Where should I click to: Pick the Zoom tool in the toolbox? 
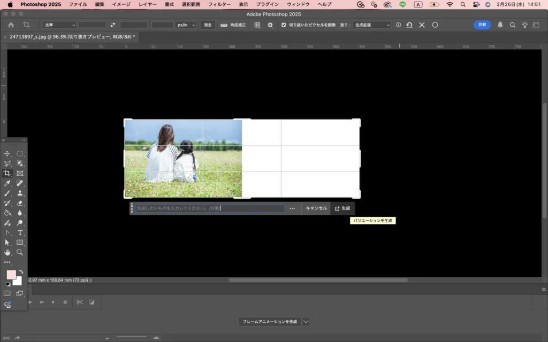pos(20,252)
